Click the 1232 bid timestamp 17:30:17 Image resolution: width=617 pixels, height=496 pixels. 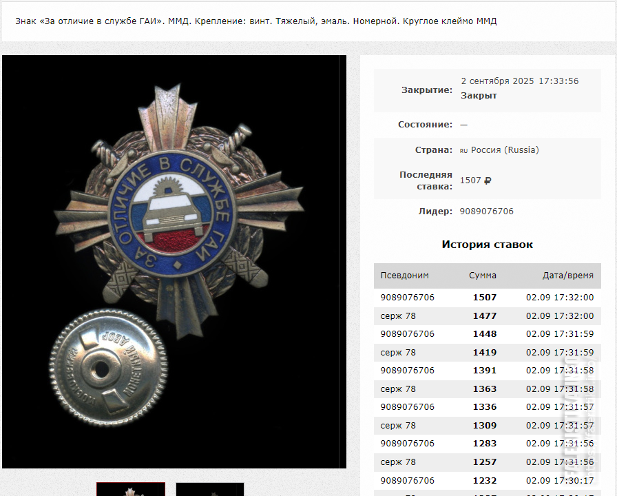559,481
